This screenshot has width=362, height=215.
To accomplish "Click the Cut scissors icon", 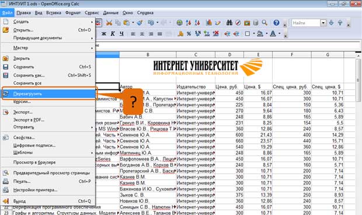I will (109, 23).
